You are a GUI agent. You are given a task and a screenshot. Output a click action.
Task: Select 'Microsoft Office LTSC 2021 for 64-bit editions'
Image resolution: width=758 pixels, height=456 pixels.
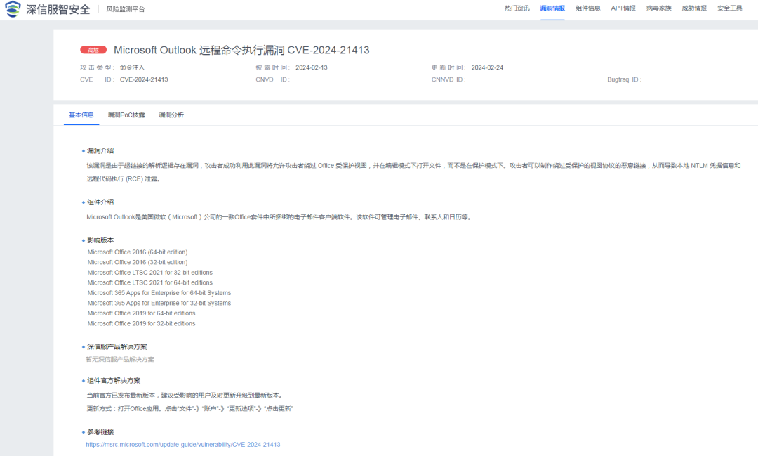pyautogui.click(x=150, y=282)
